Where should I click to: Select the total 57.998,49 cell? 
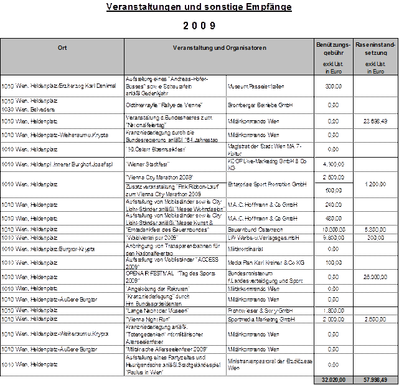375,379
